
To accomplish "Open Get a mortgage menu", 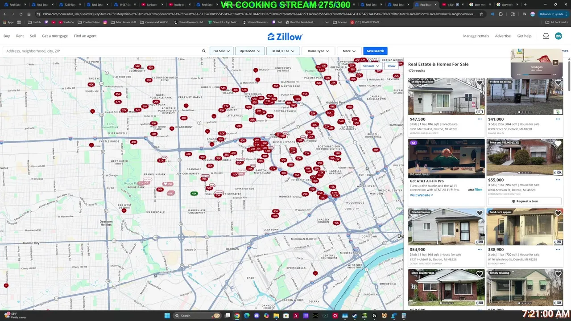I will click(x=55, y=36).
